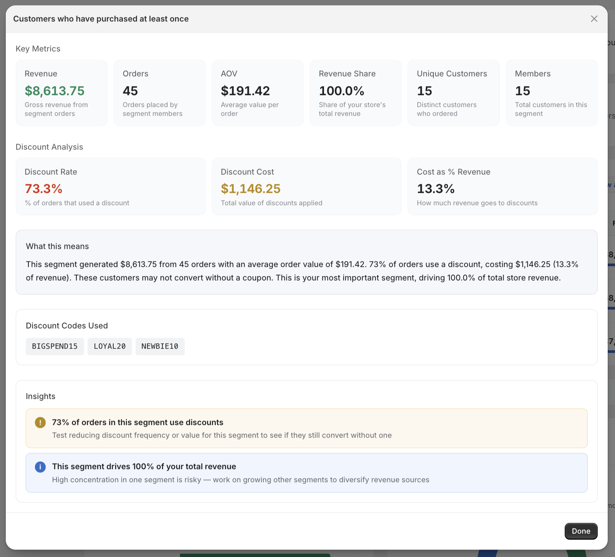Click the Revenue metric card showing $8,613.75
Viewport: 615px width, 557px height.
[x=61, y=92]
